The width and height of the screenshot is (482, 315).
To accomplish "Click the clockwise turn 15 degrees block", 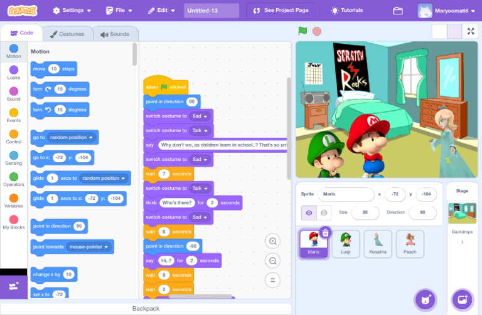I will pos(60,90).
